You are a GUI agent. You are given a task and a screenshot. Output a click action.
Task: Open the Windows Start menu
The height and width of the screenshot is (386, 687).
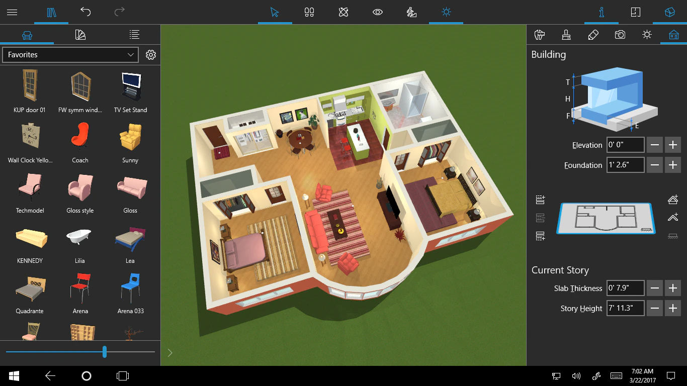(x=14, y=375)
